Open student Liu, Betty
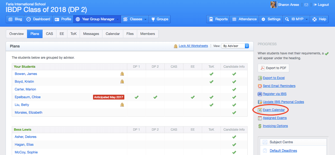Screen dimensions: 335x155 tap(22, 105)
